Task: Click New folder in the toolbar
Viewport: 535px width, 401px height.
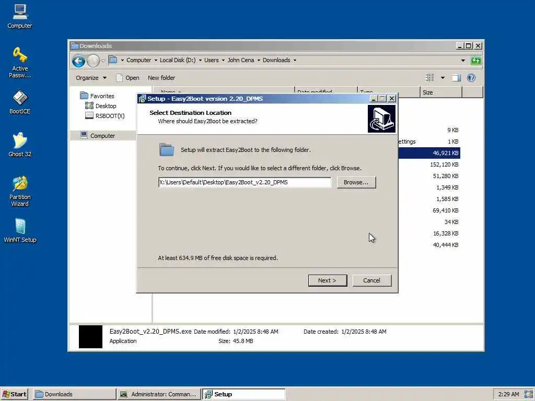Action: click(x=161, y=78)
